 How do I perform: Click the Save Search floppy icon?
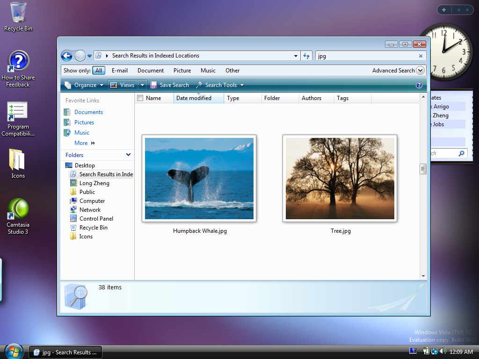coord(153,85)
